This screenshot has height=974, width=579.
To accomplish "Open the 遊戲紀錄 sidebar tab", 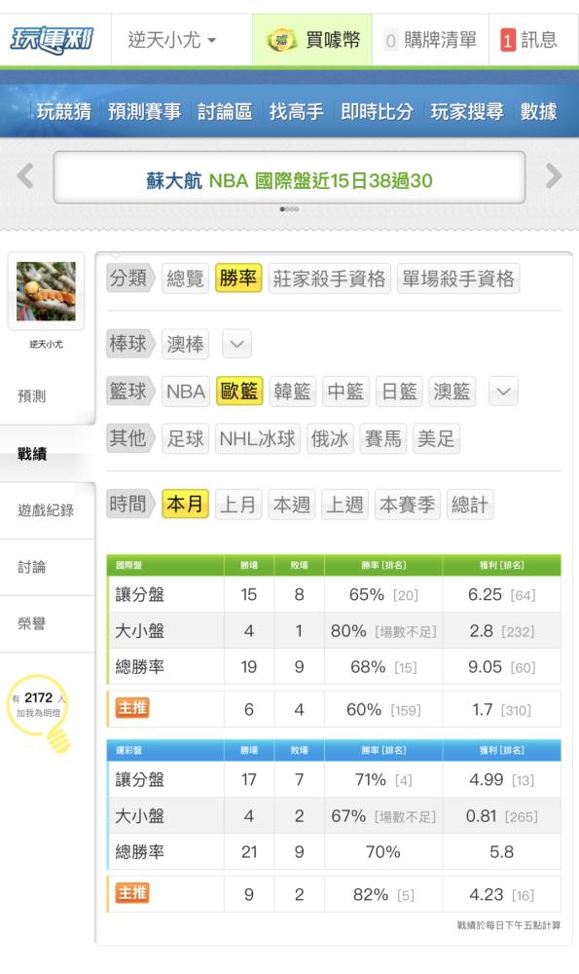I will (x=46, y=510).
